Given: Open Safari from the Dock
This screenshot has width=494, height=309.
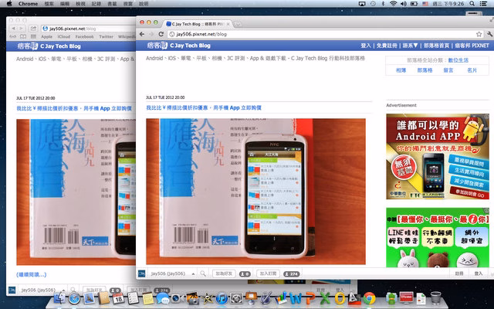Looking at the screenshot, I should [74, 298].
